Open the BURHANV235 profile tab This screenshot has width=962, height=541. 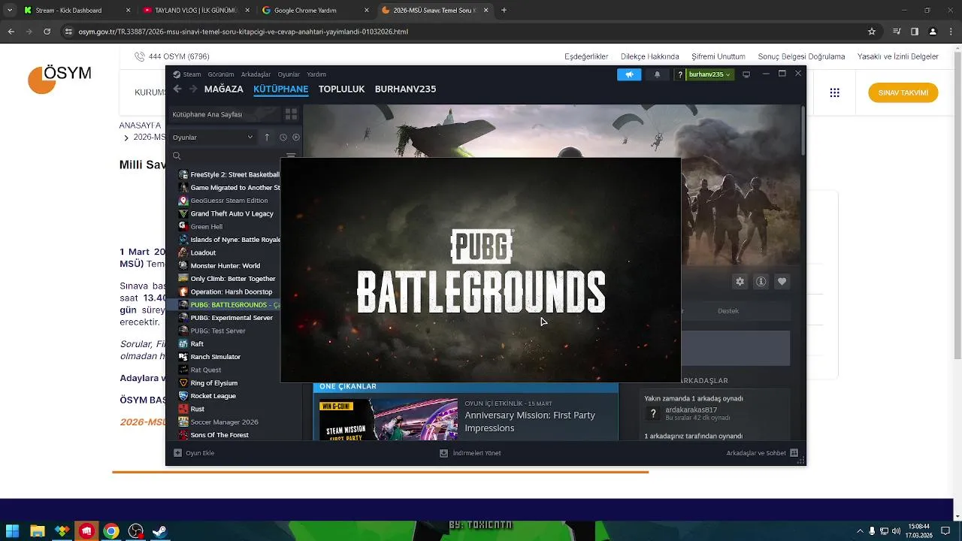point(405,89)
